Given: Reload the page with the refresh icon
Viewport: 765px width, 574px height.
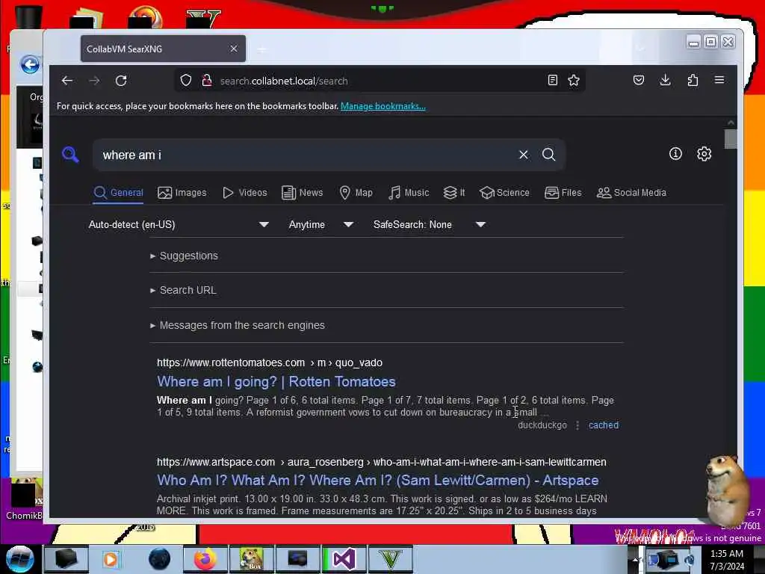Looking at the screenshot, I should tap(121, 81).
